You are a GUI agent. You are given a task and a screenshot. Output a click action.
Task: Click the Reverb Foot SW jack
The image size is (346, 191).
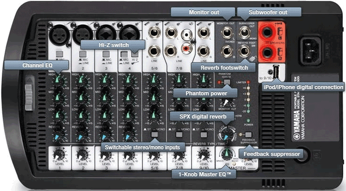(x=244, y=51)
